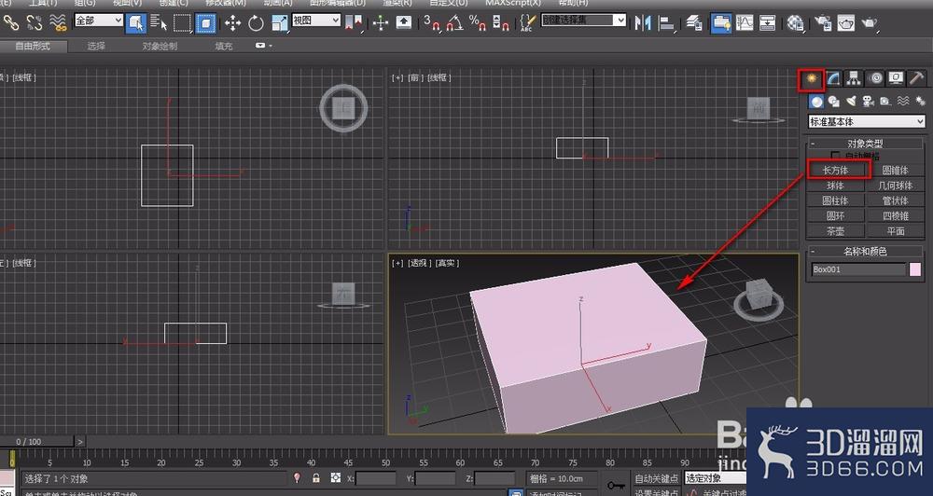Screen dimensions: 933x496
Task: Click the Use Pivot Point Center icon
Action: [x=354, y=23]
